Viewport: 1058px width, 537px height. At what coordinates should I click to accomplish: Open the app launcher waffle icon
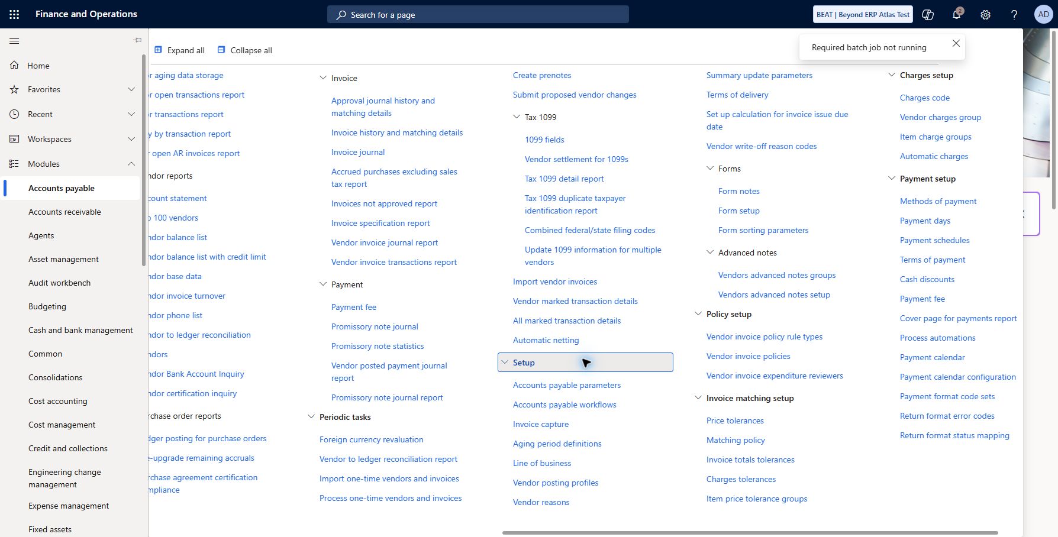[14, 14]
